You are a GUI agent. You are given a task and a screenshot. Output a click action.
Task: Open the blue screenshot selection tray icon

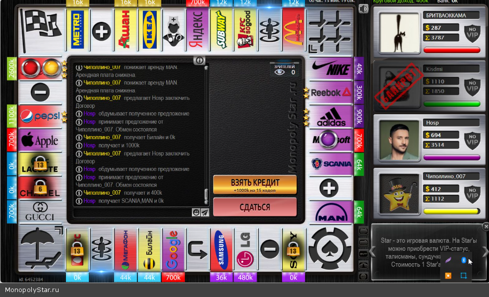click(x=463, y=276)
